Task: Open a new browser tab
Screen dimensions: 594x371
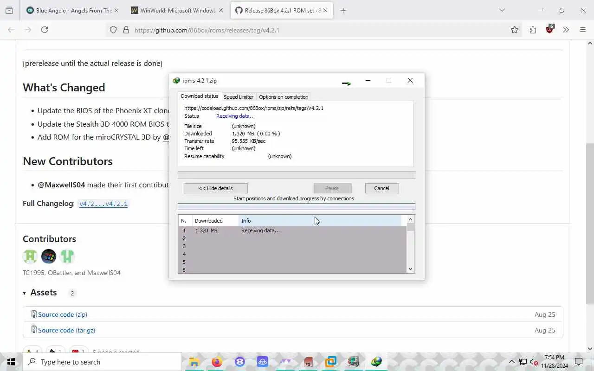Action: coord(343,10)
